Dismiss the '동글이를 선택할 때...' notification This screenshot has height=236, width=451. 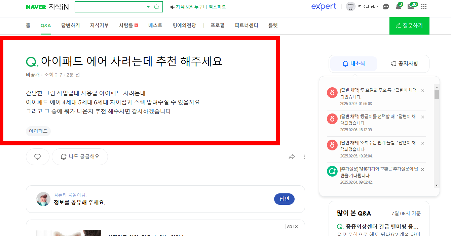pos(422,117)
